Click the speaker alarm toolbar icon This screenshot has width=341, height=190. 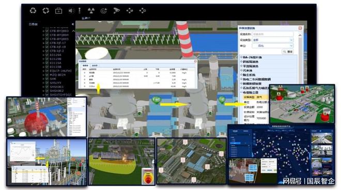pos(71,10)
